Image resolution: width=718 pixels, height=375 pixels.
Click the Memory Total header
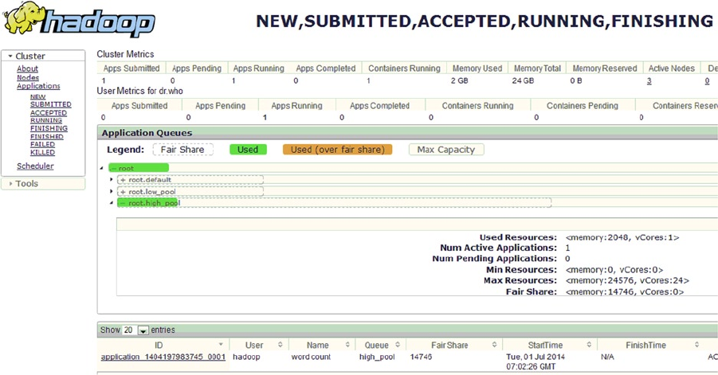click(x=537, y=68)
